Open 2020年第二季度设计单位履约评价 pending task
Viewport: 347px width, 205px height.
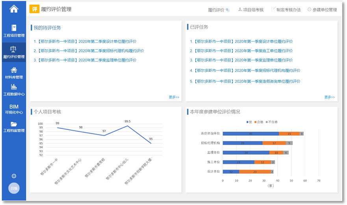(85, 41)
